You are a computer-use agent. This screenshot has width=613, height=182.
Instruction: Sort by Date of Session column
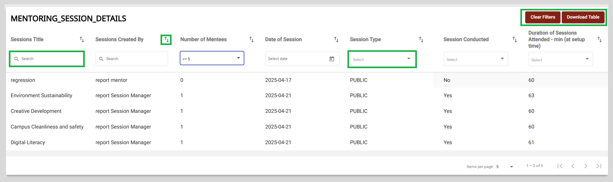336,39
